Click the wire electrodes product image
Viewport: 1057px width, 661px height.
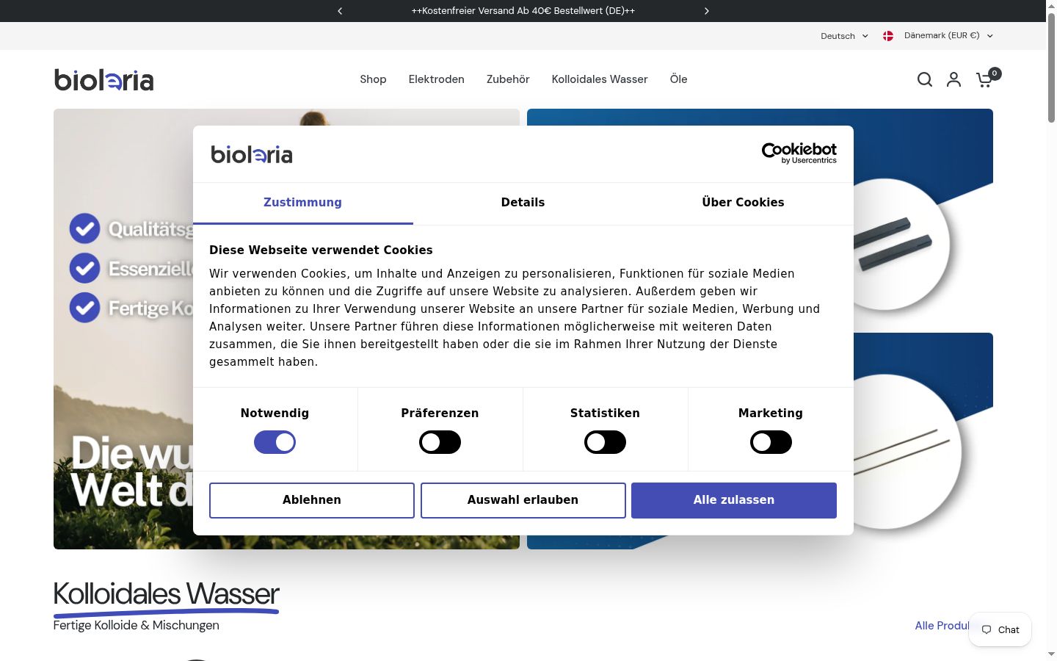[907, 451]
